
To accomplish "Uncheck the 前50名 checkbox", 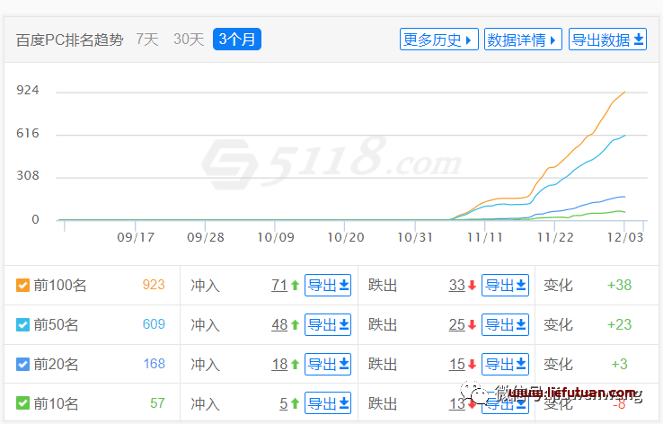I will pyautogui.click(x=22, y=324).
